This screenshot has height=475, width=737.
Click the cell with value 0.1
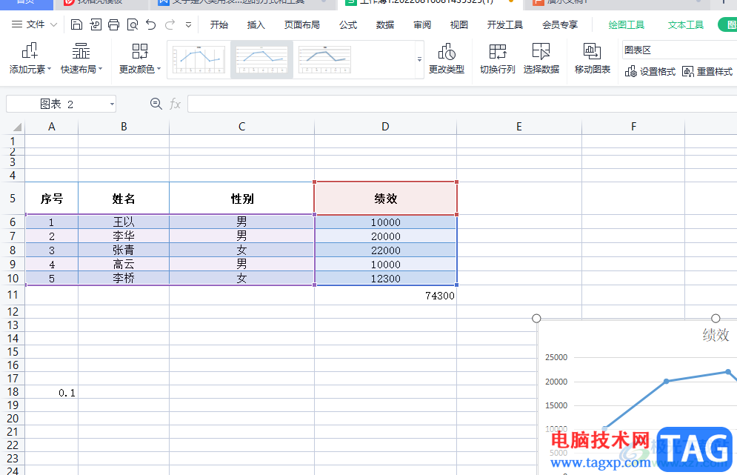(x=52, y=392)
